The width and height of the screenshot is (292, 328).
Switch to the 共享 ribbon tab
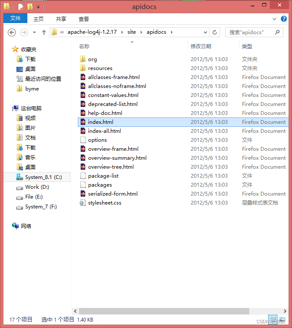(x=61, y=19)
